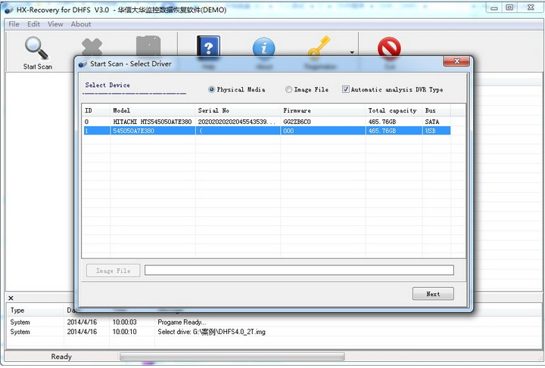Click the status bar progress bar
Viewport: 545px width, 368px height.
coord(232,357)
